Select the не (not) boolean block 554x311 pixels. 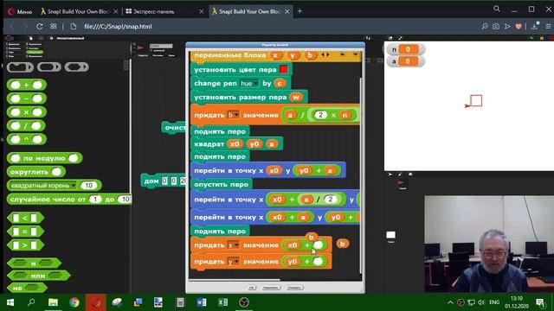[27, 288]
